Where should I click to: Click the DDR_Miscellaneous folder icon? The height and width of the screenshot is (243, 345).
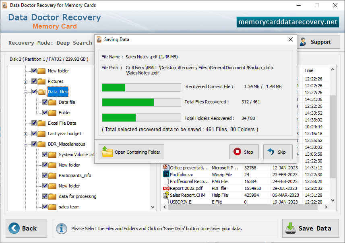click(x=41, y=144)
